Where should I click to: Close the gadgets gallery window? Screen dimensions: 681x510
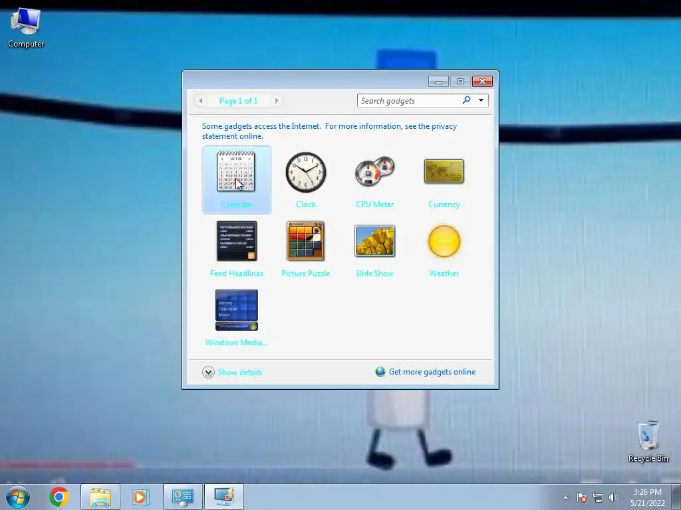coord(483,82)
